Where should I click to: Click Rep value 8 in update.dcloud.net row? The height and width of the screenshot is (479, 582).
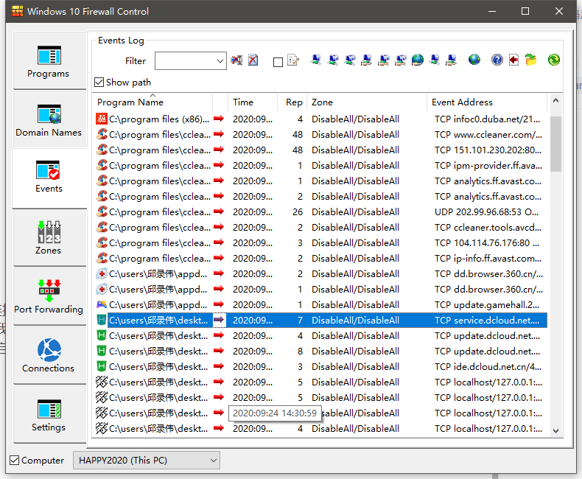point(300,351)
